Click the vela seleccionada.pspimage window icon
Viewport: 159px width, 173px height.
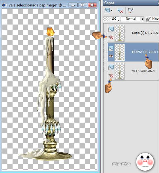(x=4, y=5)
